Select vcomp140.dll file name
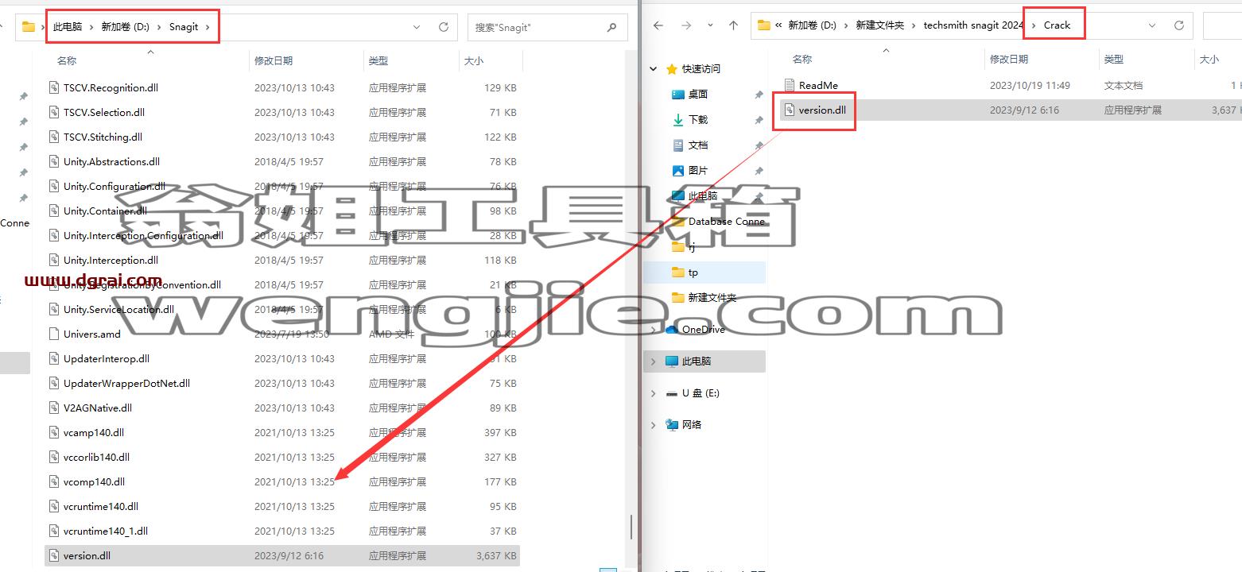This screenshot has height=572, width=1242. coord(94,481)
